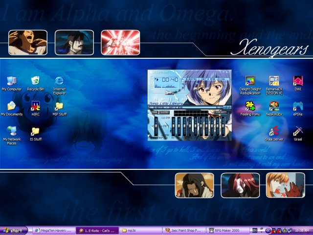The width and height of the screenshot is (313, 235).
Task: Open the MIP Stuff folder
Action: tap(59, 106)
